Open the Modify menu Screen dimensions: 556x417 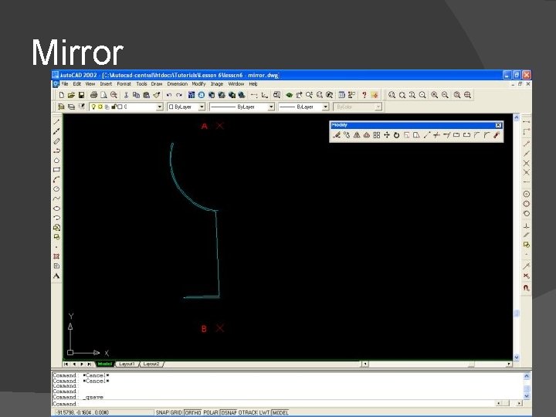tap(198, 84)
